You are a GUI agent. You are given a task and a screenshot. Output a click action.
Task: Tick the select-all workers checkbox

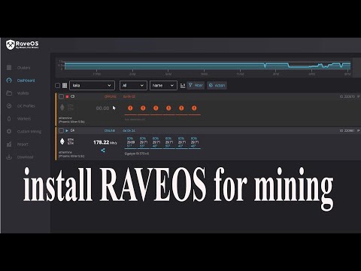click(x=57, y=85)
